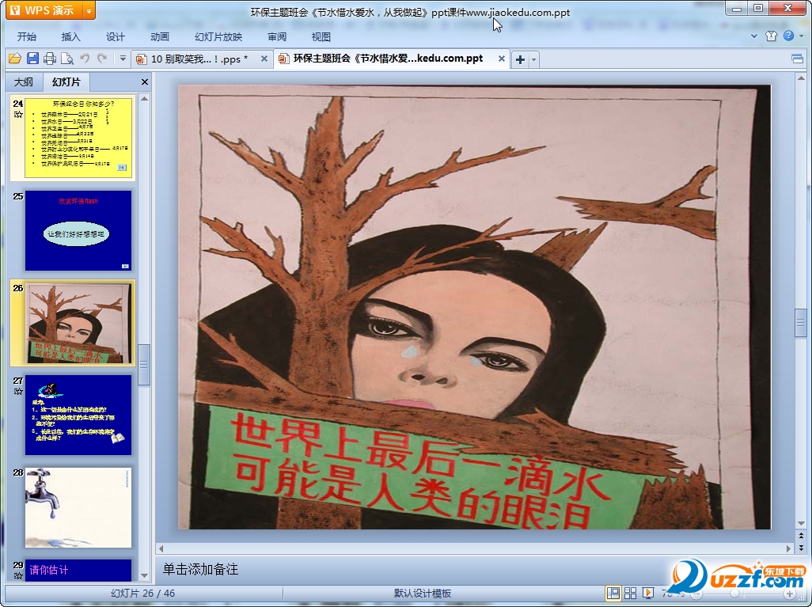Start slideshow from status bar icon
The image size is (812, 607).
(x=648, y=593)
